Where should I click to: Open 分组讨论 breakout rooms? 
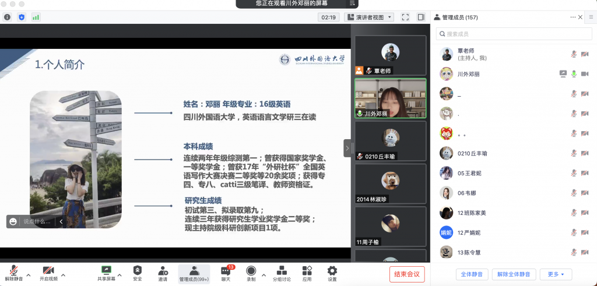coord(281,273)
